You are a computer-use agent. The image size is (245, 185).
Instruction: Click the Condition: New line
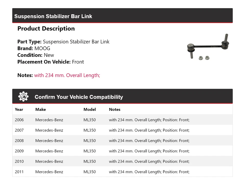tap(36, 55)
